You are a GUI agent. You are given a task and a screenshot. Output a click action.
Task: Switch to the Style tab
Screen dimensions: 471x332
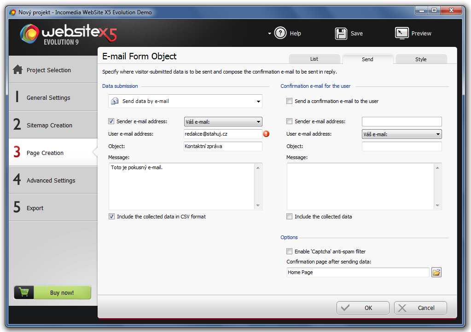coord(421,59)
